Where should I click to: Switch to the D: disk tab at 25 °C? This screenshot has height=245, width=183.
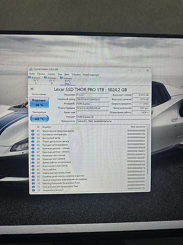pyautogui.click(x=50, y=80)
